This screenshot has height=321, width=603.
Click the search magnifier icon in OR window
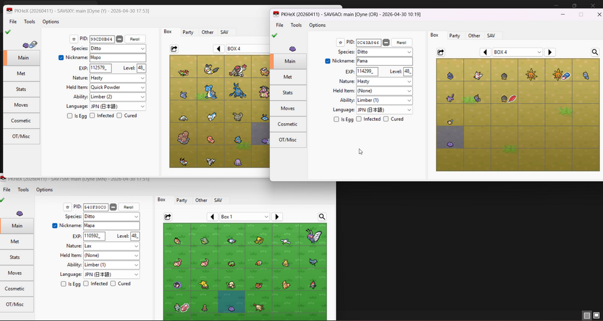595,52
